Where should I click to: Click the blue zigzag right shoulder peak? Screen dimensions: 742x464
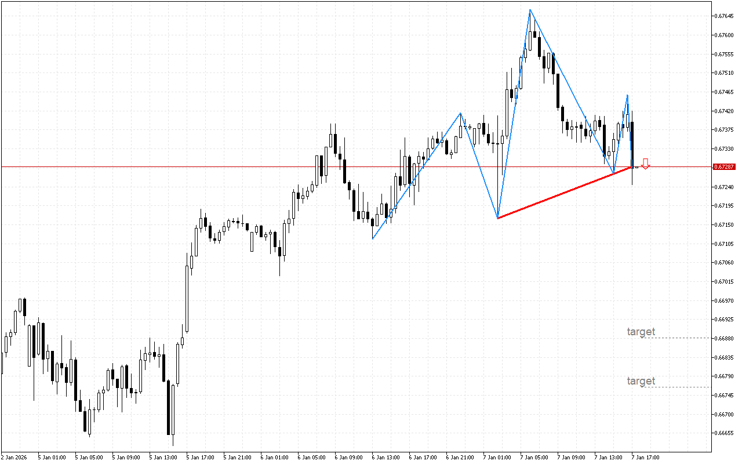(627, 95)
